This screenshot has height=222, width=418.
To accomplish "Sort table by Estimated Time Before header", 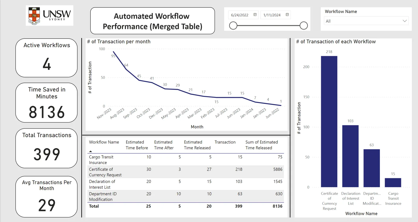I will tap(137, 145).
